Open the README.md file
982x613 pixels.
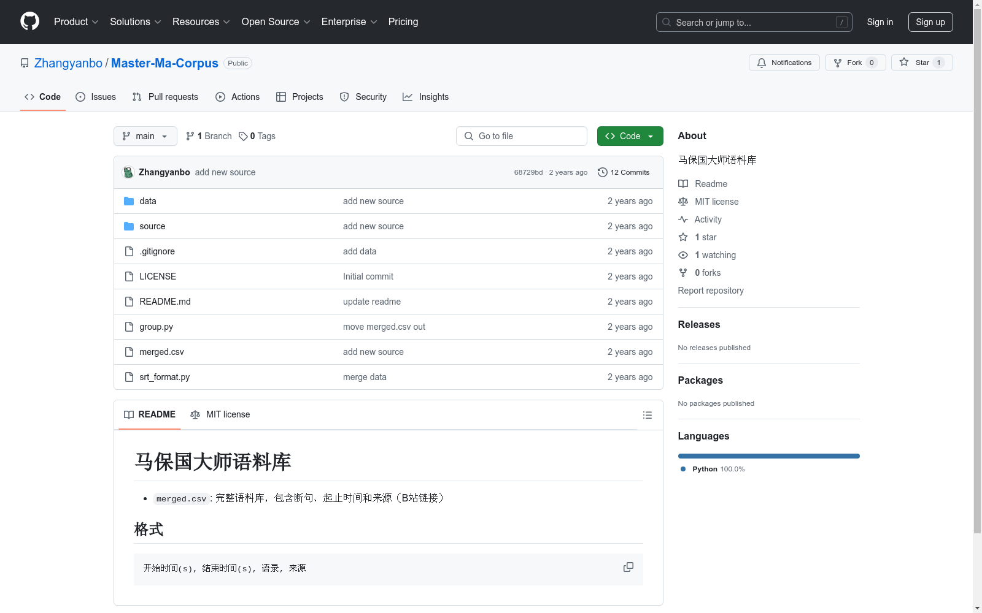[165, 302]
